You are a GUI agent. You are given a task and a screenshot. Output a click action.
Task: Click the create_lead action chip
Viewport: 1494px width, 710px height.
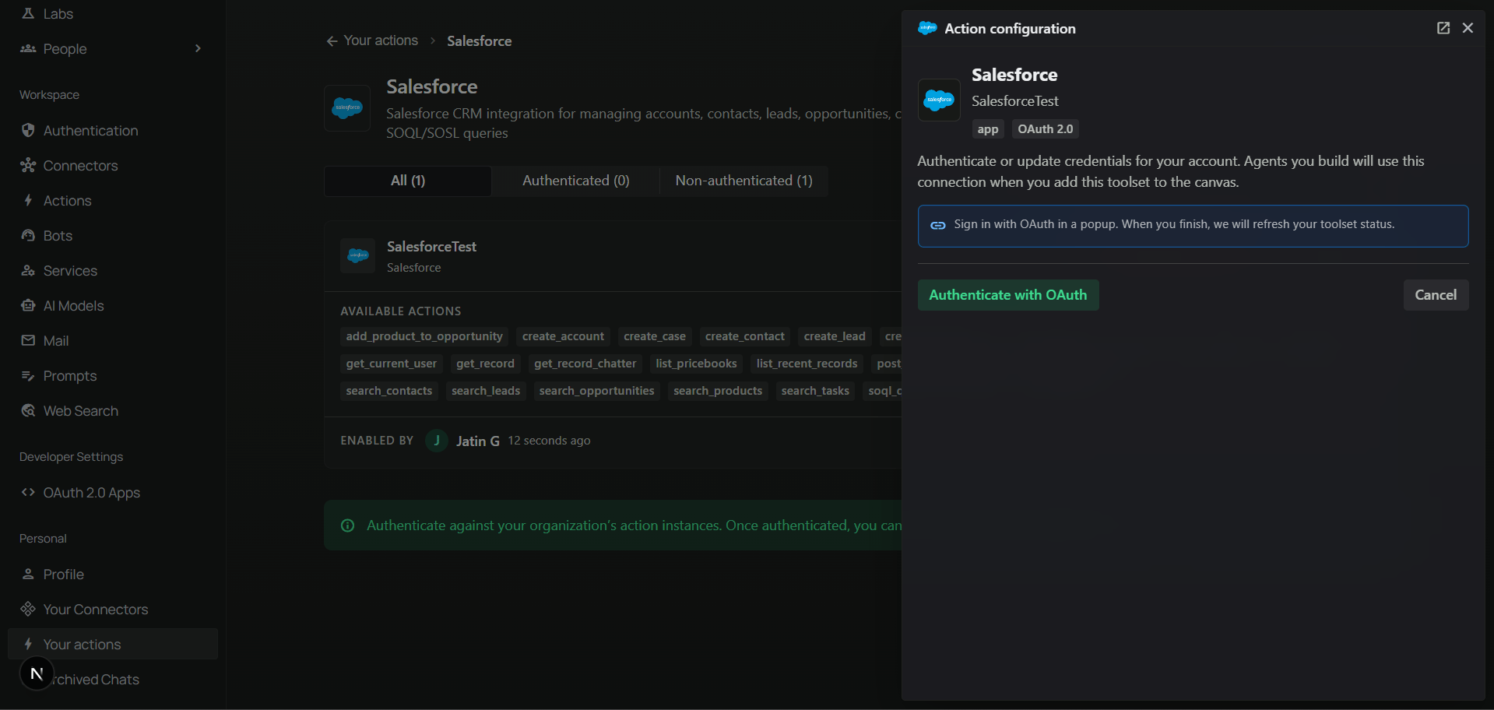click(835, 336)
